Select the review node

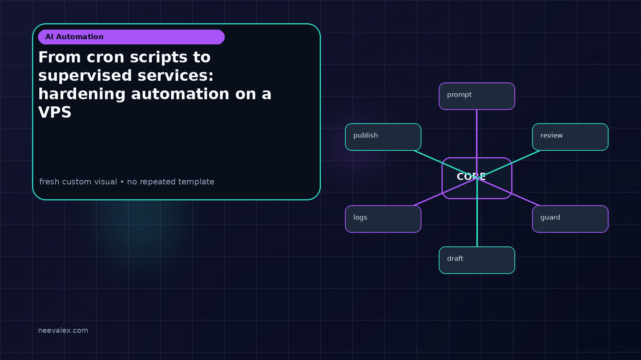[570, 137]
